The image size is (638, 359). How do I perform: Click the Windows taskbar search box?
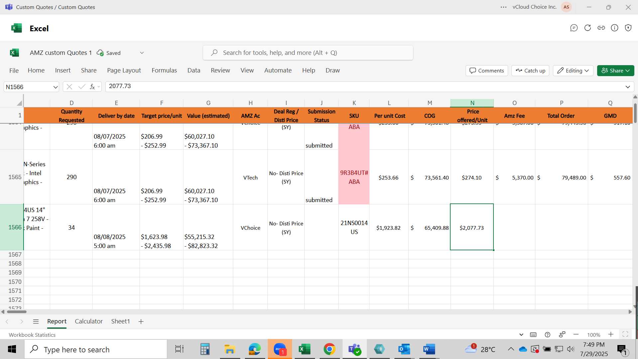pos(96,349)
